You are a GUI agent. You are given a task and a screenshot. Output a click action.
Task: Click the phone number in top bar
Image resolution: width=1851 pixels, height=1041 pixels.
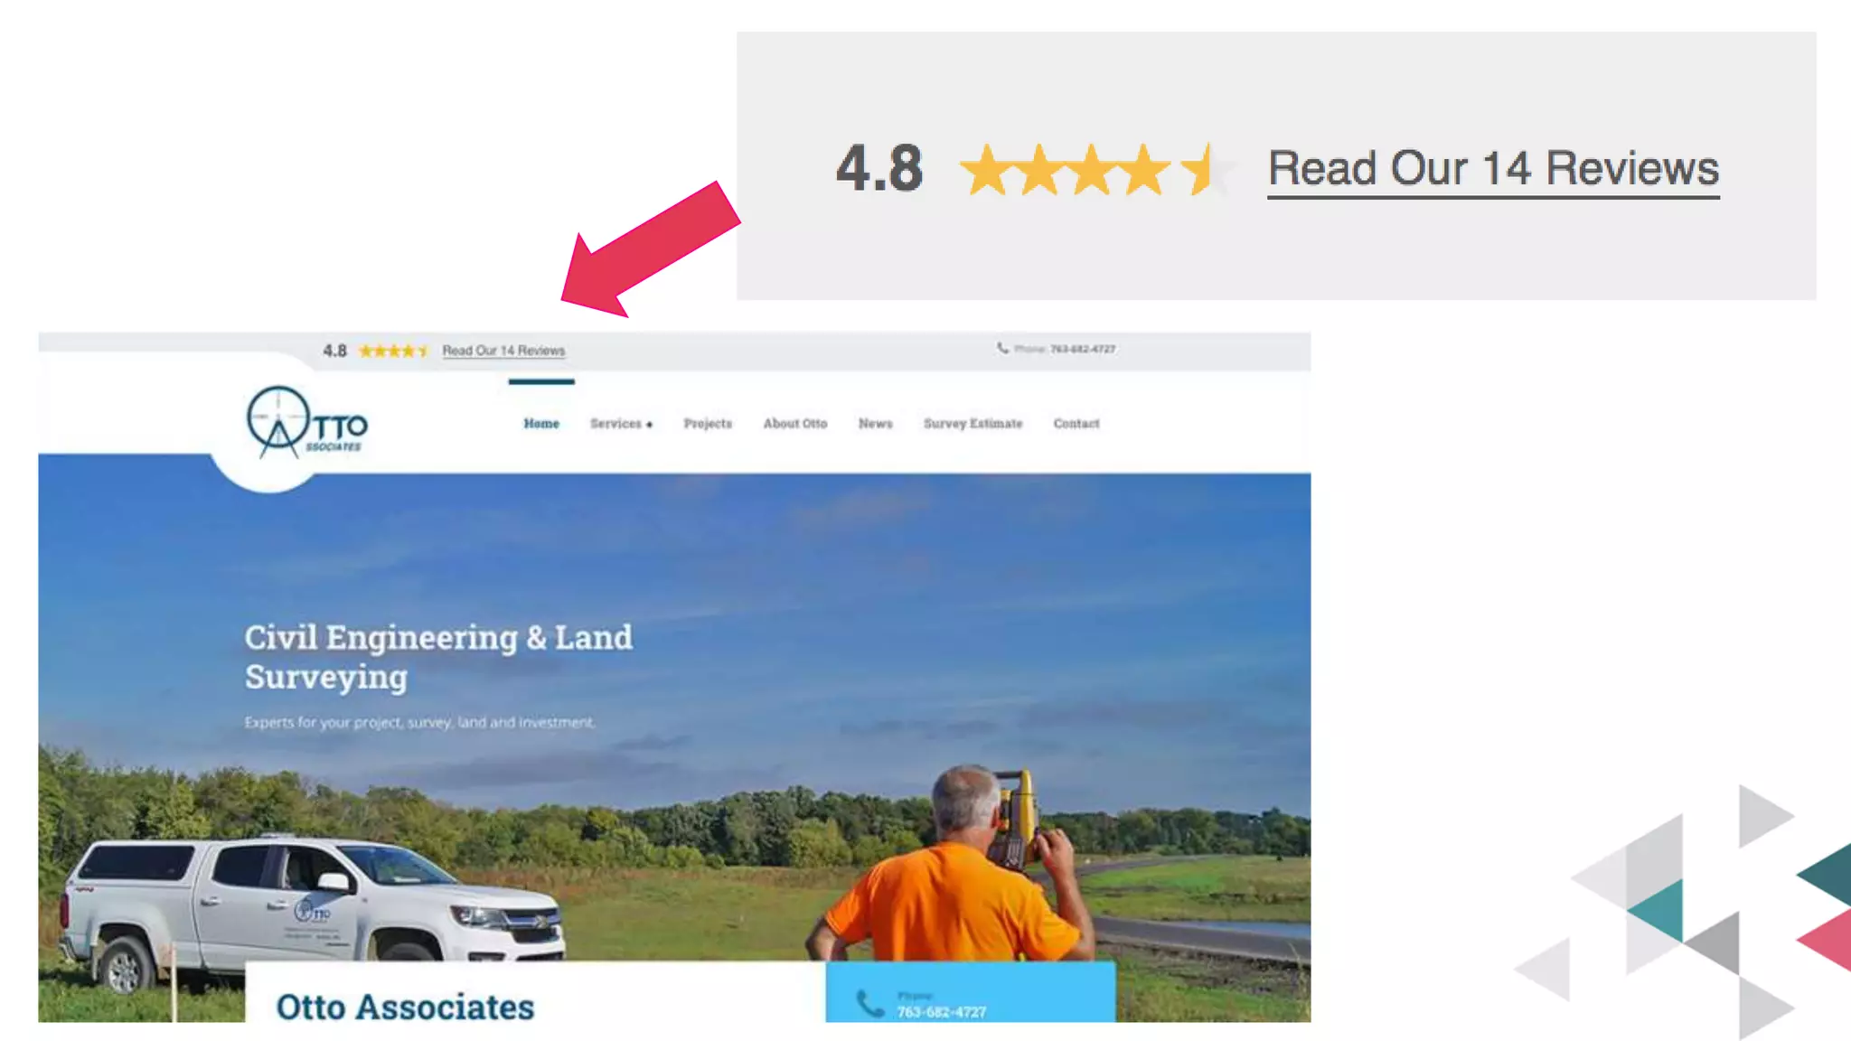coord(1083,349)
